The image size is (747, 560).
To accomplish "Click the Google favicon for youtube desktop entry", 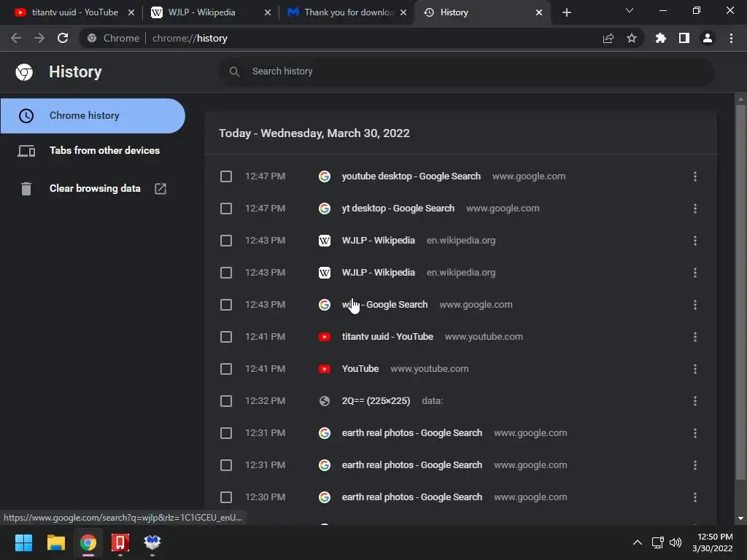I will coord(325,176).
